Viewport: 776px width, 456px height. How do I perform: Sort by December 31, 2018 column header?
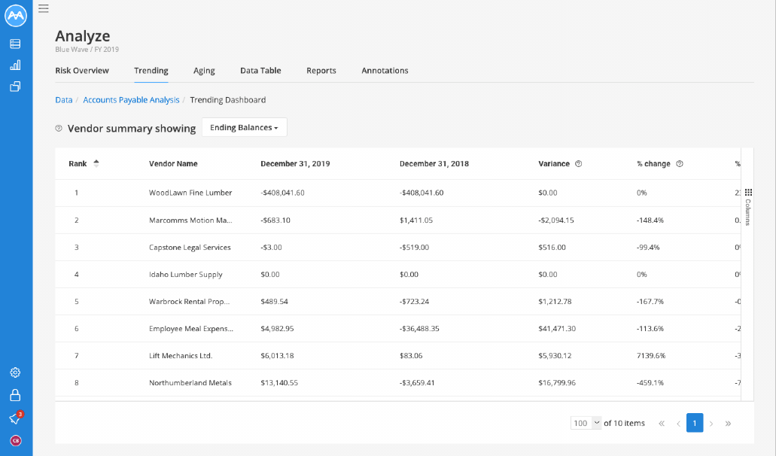434,164
